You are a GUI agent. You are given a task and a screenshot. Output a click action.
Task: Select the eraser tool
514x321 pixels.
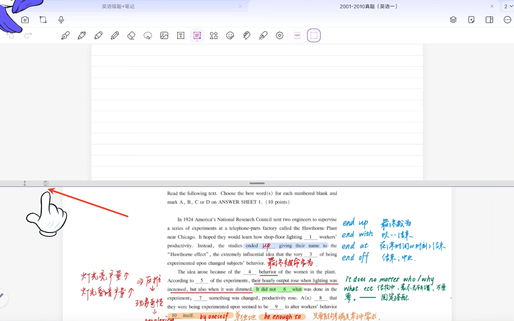coord(131,35)
